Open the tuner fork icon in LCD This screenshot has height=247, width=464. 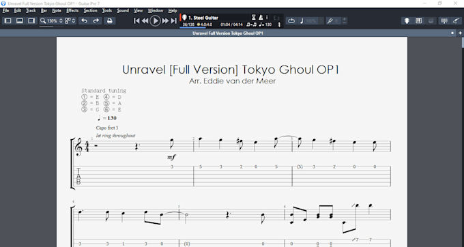279,25
